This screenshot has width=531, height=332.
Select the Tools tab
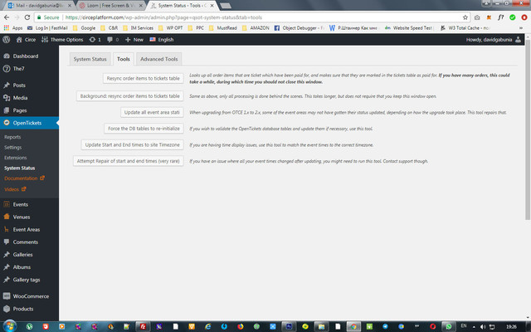pyautogui.click(x=124, y=59)
